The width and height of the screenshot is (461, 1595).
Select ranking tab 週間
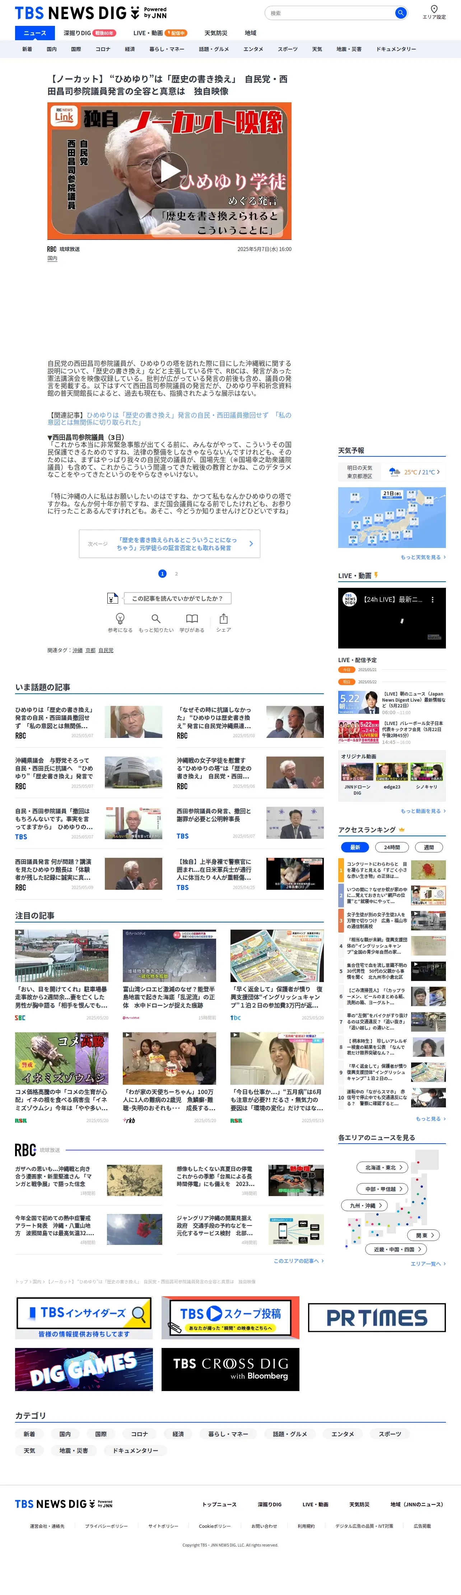(429, 847)
